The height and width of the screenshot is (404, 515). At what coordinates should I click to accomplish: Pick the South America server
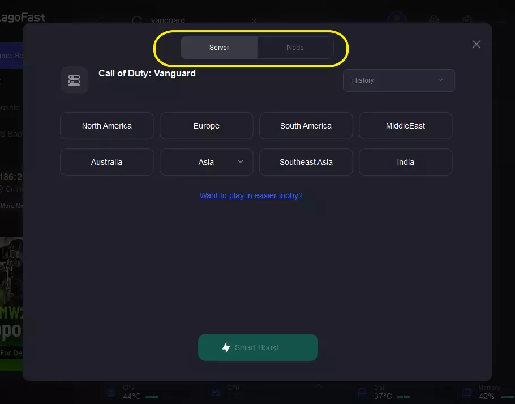(x=306, y=126)
